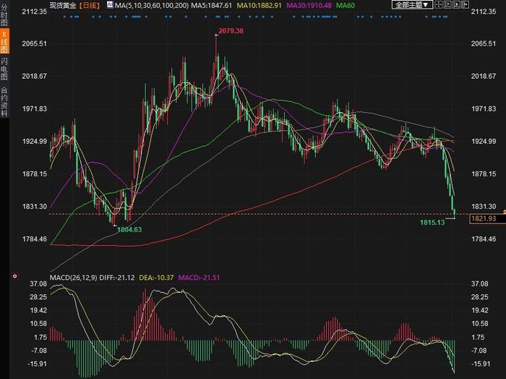Open the 闪电图 side tab

(x=4, y=69)
